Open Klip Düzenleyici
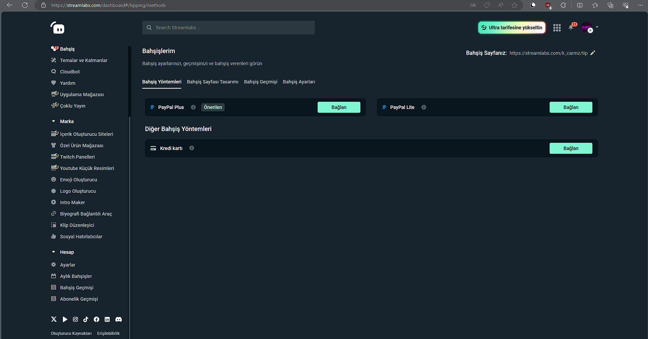 (x=77, y=225)
